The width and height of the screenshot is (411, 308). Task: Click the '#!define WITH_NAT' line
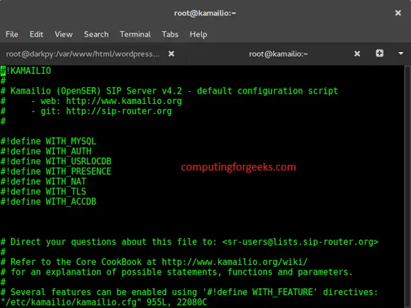(x=43, y=182)
